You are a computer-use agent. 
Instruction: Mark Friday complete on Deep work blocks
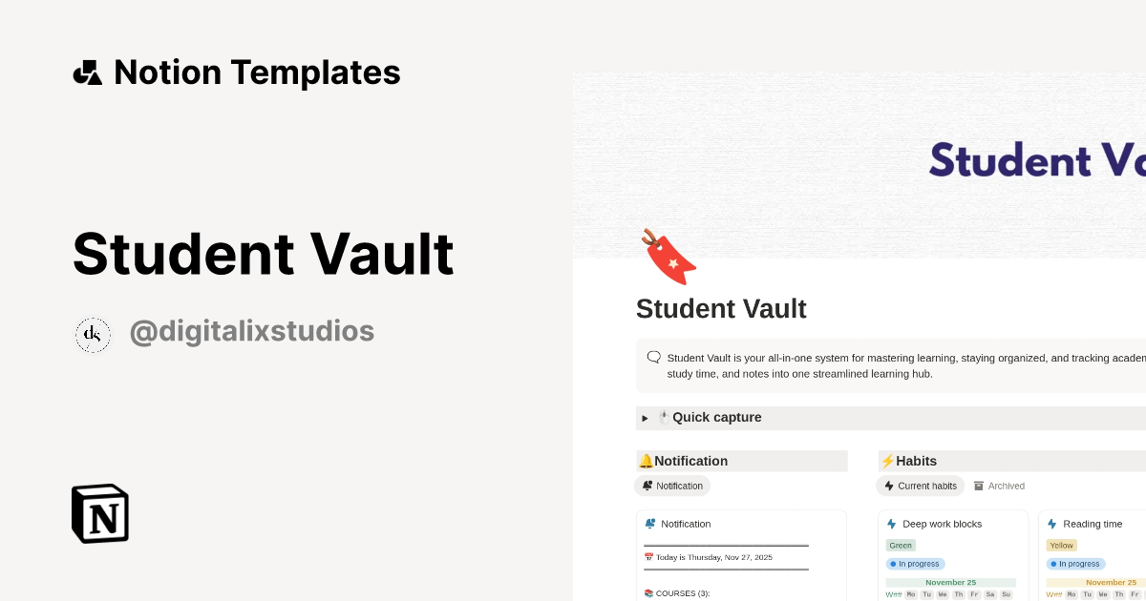tap(974, 593)
